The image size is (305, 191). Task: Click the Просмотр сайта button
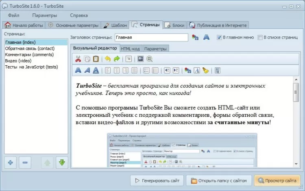coord(277,180)
